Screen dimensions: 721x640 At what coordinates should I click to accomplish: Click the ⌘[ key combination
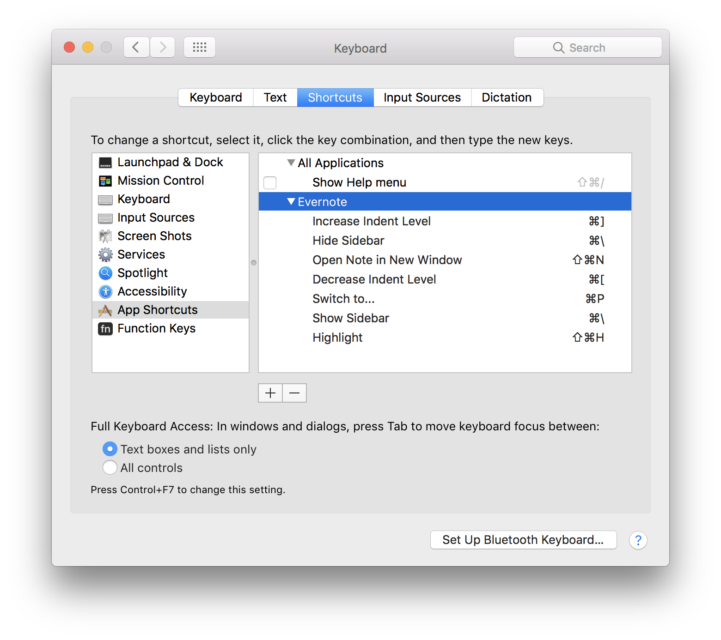click(597, 279)
